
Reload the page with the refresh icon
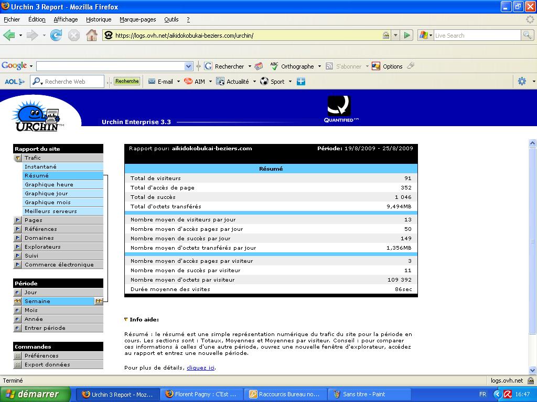point(56,35)
